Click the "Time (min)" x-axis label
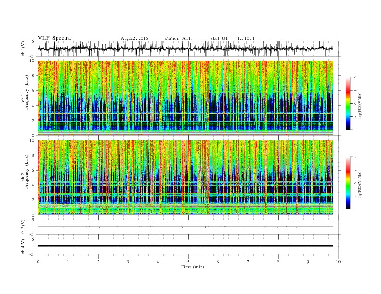This screenshot has height=294, width=381. (x=192, y=267)
